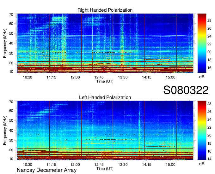Click "Frequency (MHz)" on the left-handed plot
The image size is (215, 174).
[x=5, y=130]
